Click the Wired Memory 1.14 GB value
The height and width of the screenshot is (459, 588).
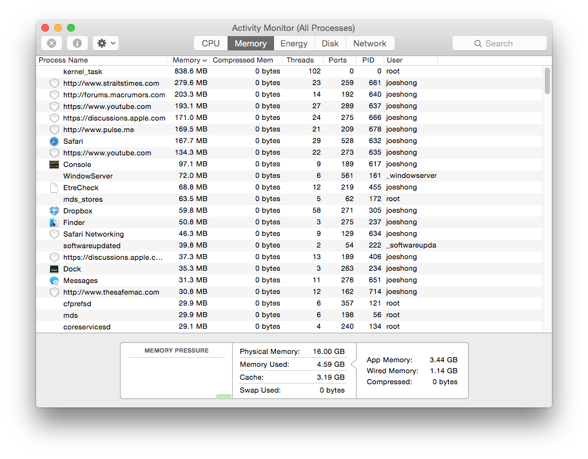[443, 371]
